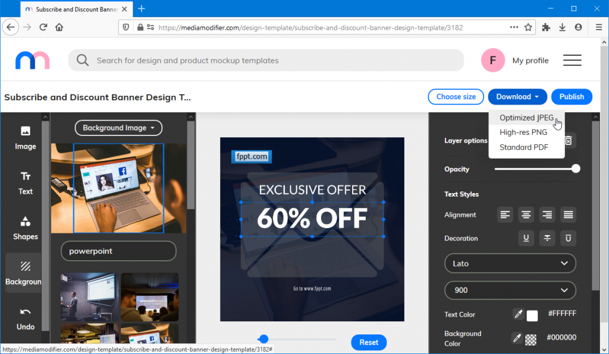Toggle the underline text decoration
This screenshot has width=609, height=354.
coord(526,238)
